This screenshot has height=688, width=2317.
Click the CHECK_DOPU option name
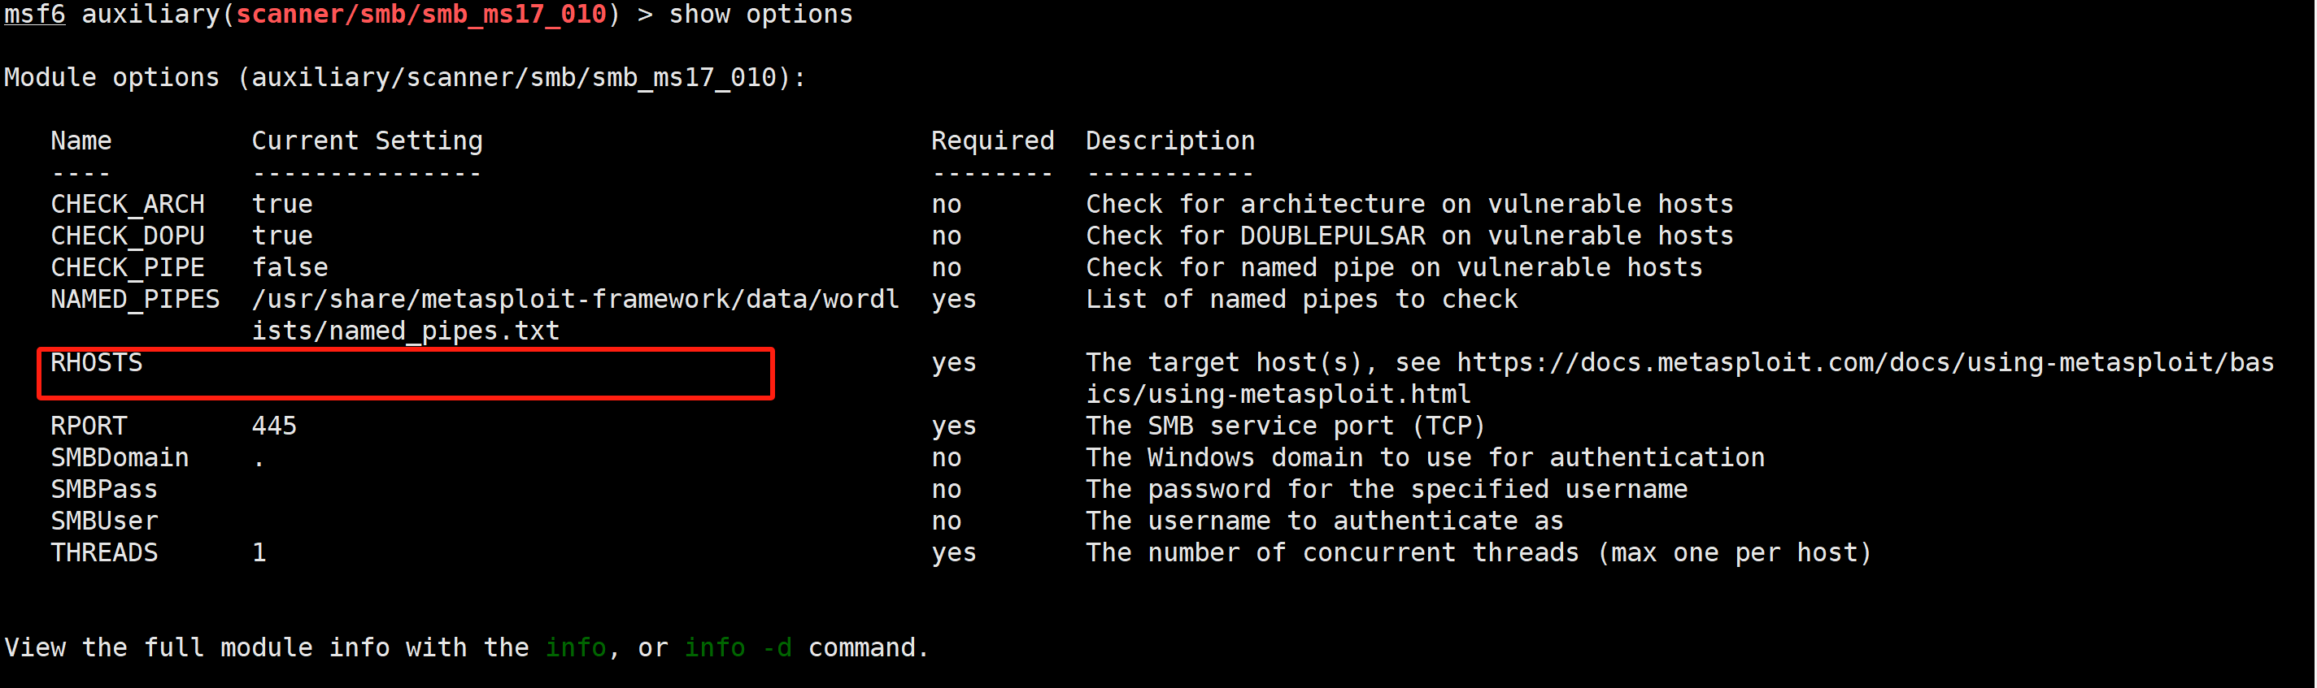pyautogui.click(x=128, y=236)
